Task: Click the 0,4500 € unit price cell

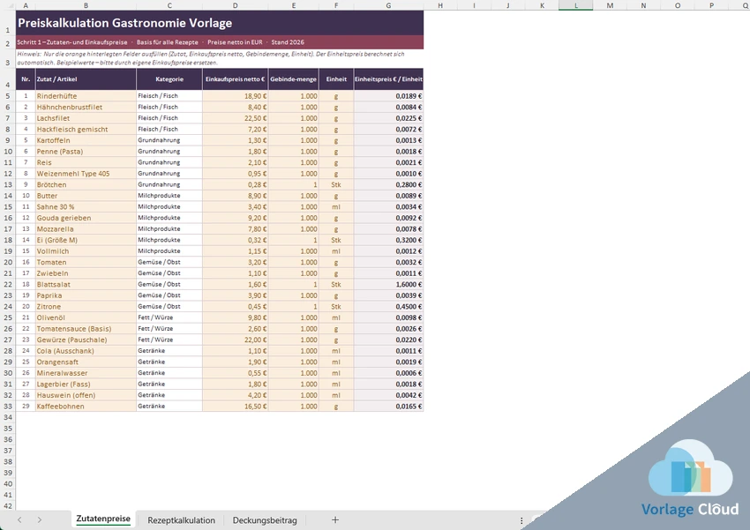Action: click(388, 307)
